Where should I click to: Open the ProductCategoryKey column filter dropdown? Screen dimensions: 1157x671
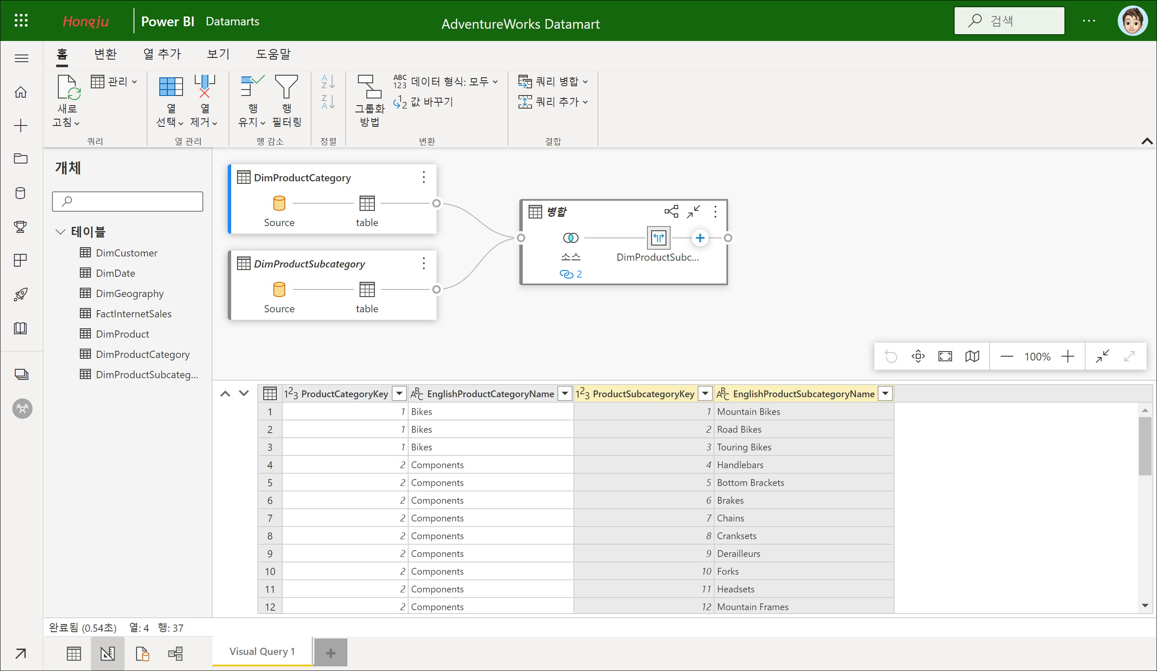[399, 393]
